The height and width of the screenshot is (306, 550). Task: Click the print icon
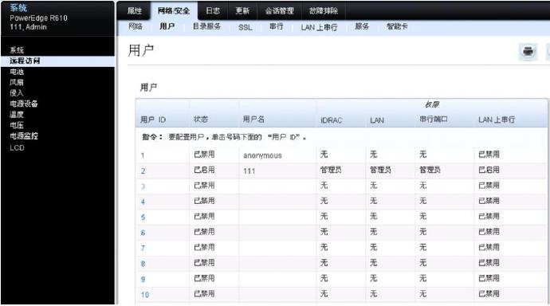click(x=528, y=52)
